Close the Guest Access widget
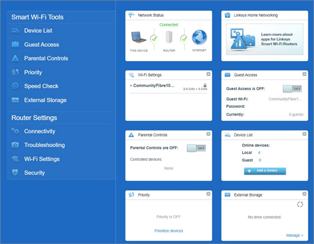Screen dimensions: 314x244 click(304, 74)
